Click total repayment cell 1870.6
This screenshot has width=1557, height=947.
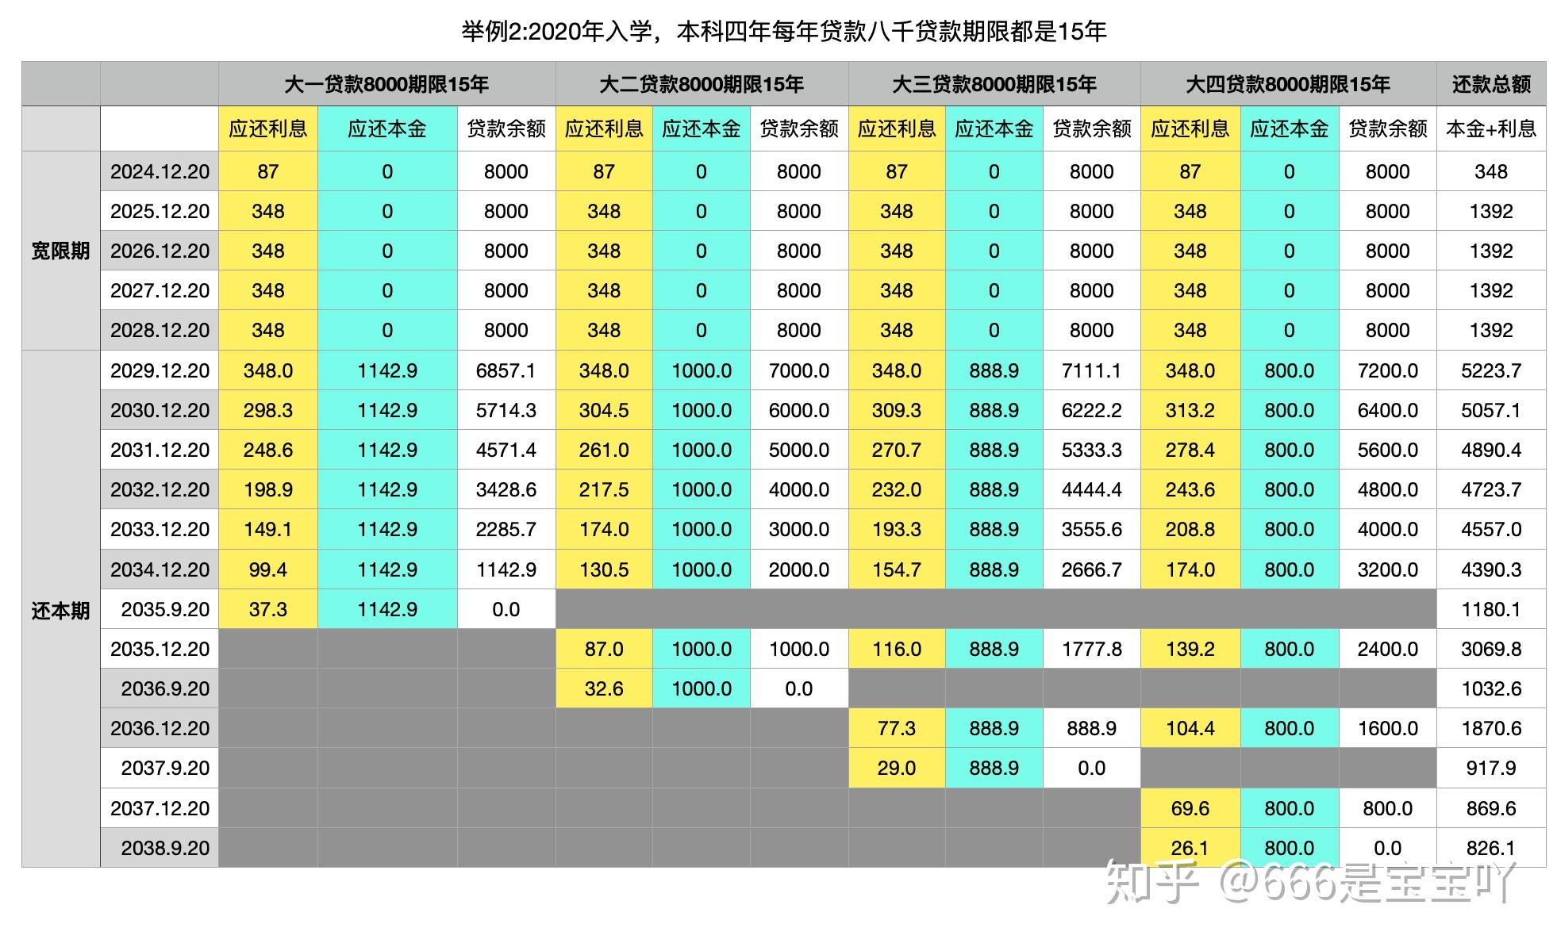(x=1491, y=728)
